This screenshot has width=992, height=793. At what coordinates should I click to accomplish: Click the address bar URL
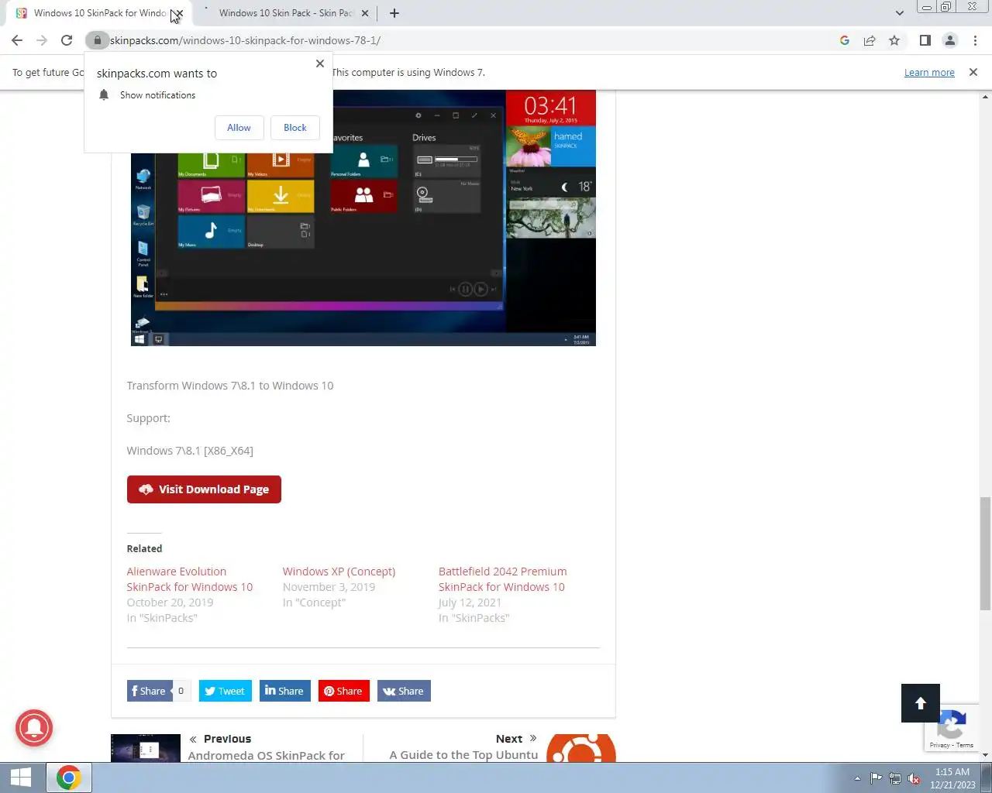[x=245, y=40]
